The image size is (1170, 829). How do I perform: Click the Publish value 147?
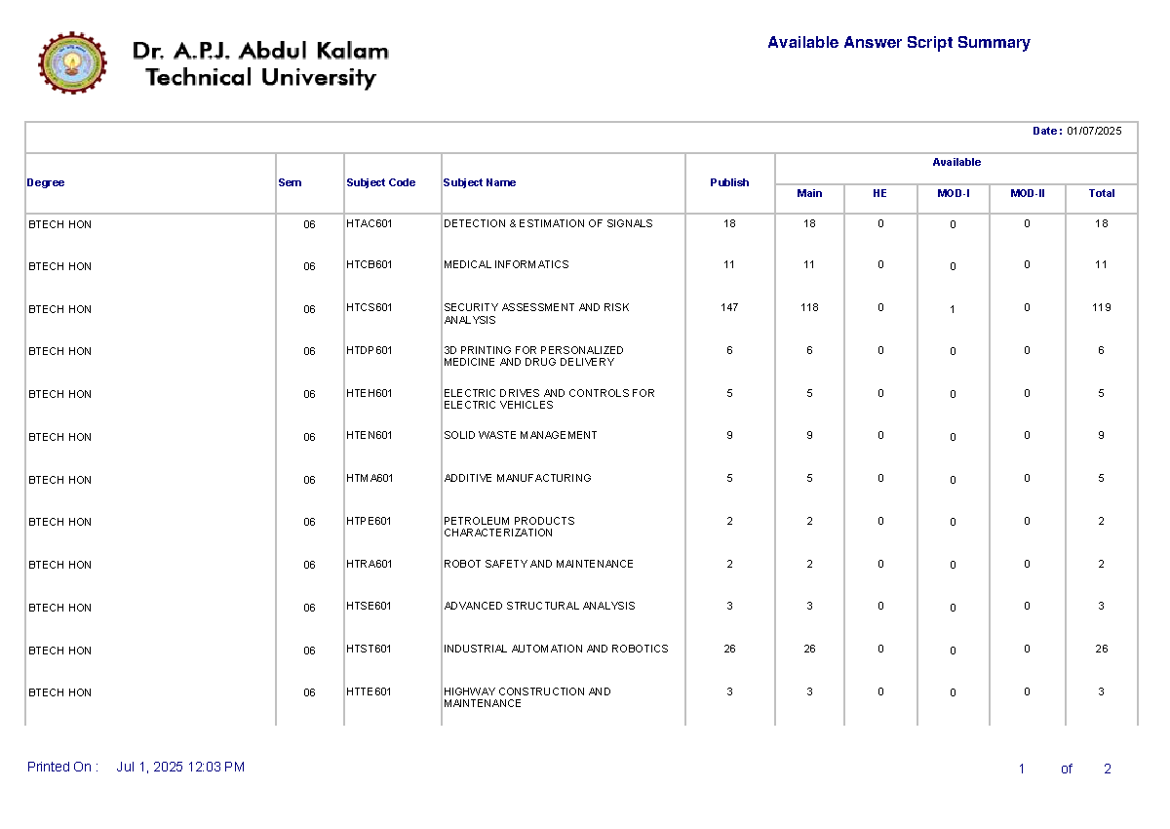(x=729, y=307)
